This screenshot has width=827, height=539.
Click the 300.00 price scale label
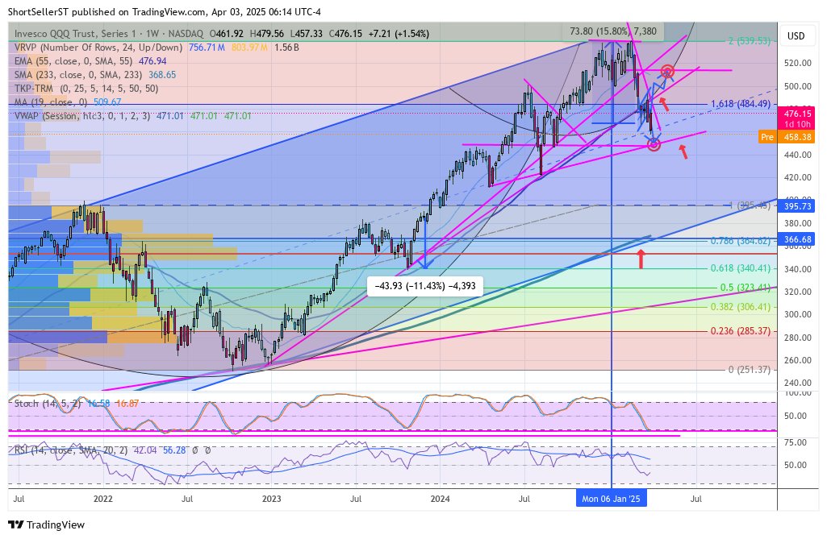(x=798, y=314)
